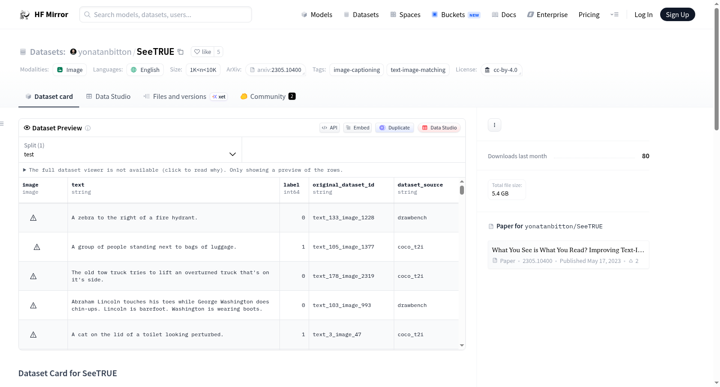
Task: Click the warning icon in cat row
Action: click(33, 334)
